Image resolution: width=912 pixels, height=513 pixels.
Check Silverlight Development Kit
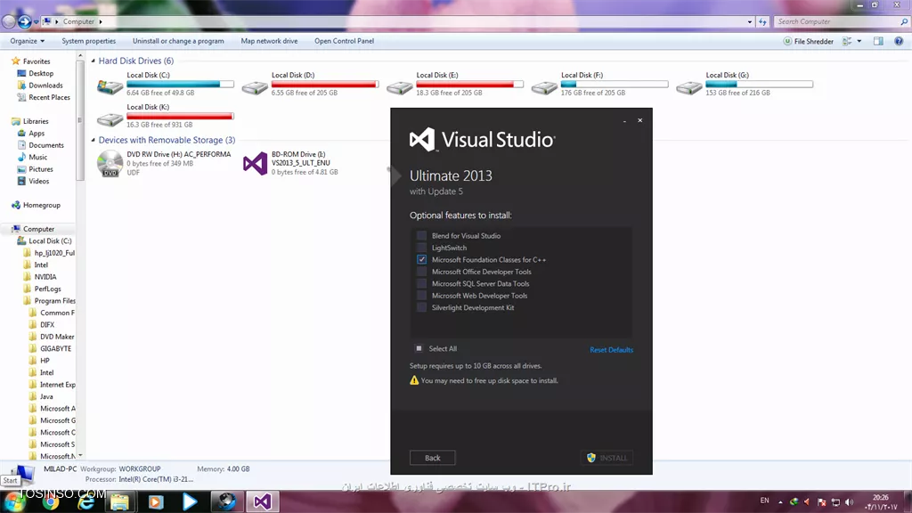(x=421, y=307)
